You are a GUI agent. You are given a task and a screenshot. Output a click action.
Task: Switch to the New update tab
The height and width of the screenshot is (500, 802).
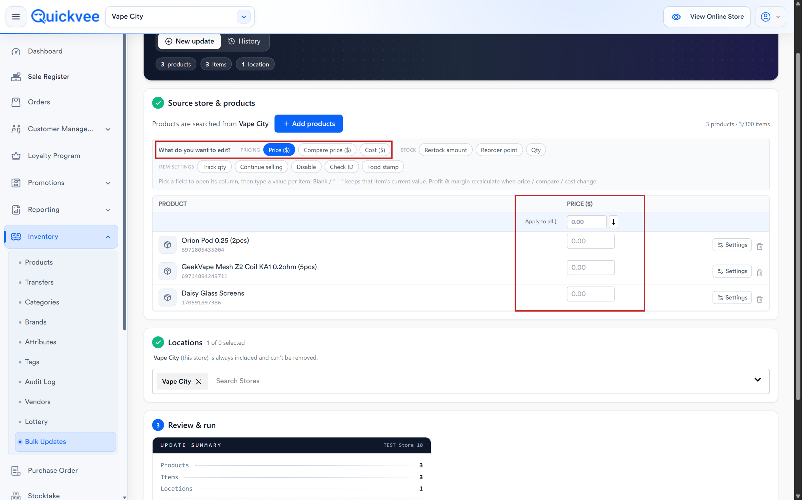point(189,41)
